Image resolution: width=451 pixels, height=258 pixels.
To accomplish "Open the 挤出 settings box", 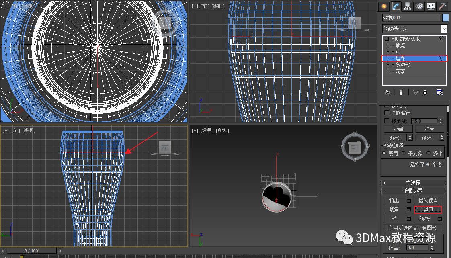I will pos(409,201).
